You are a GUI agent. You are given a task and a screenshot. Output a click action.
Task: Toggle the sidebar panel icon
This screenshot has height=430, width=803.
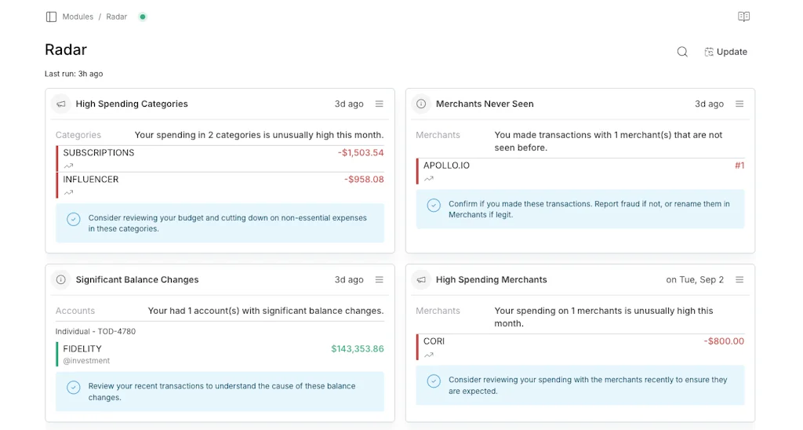click(51, 16)
